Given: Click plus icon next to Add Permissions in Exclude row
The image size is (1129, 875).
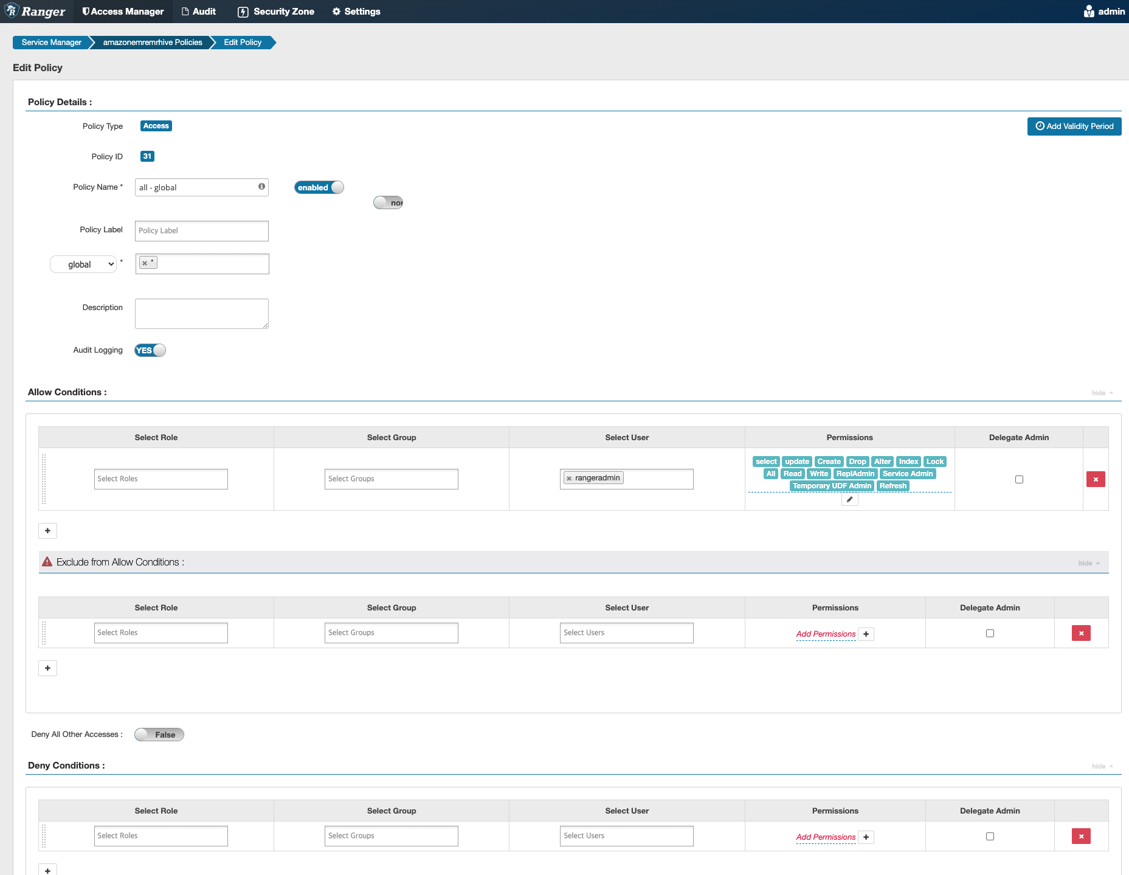Looking at the screenshot, I should [x=866, y=634].
